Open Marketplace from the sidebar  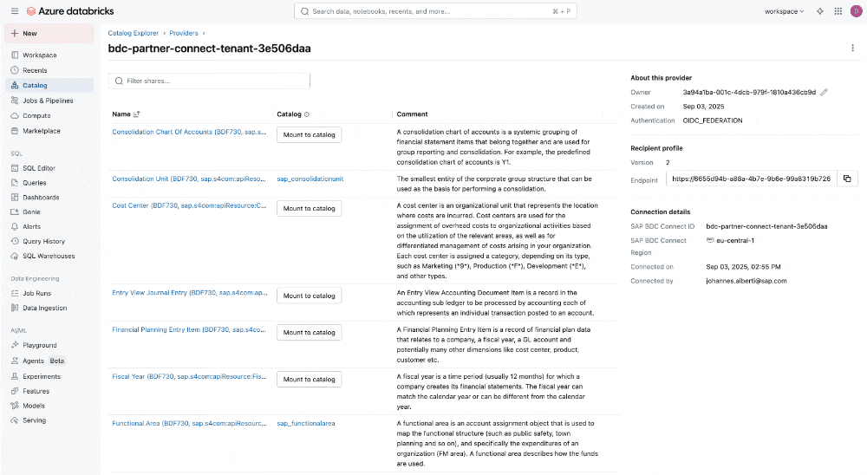point(42,131)
